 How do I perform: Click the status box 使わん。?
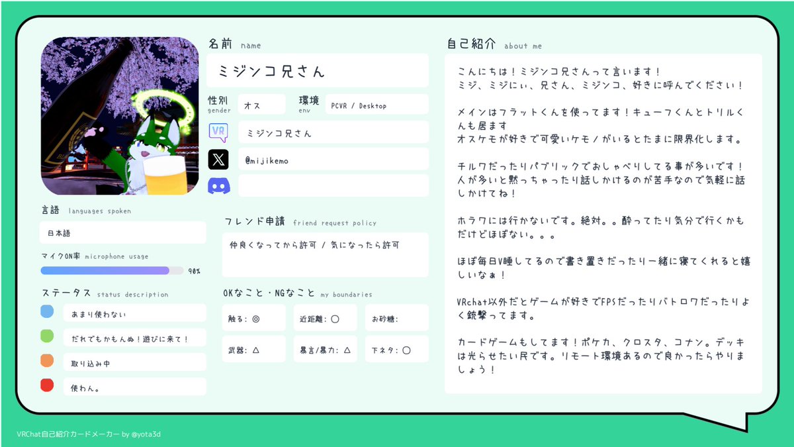pos(135,386)
